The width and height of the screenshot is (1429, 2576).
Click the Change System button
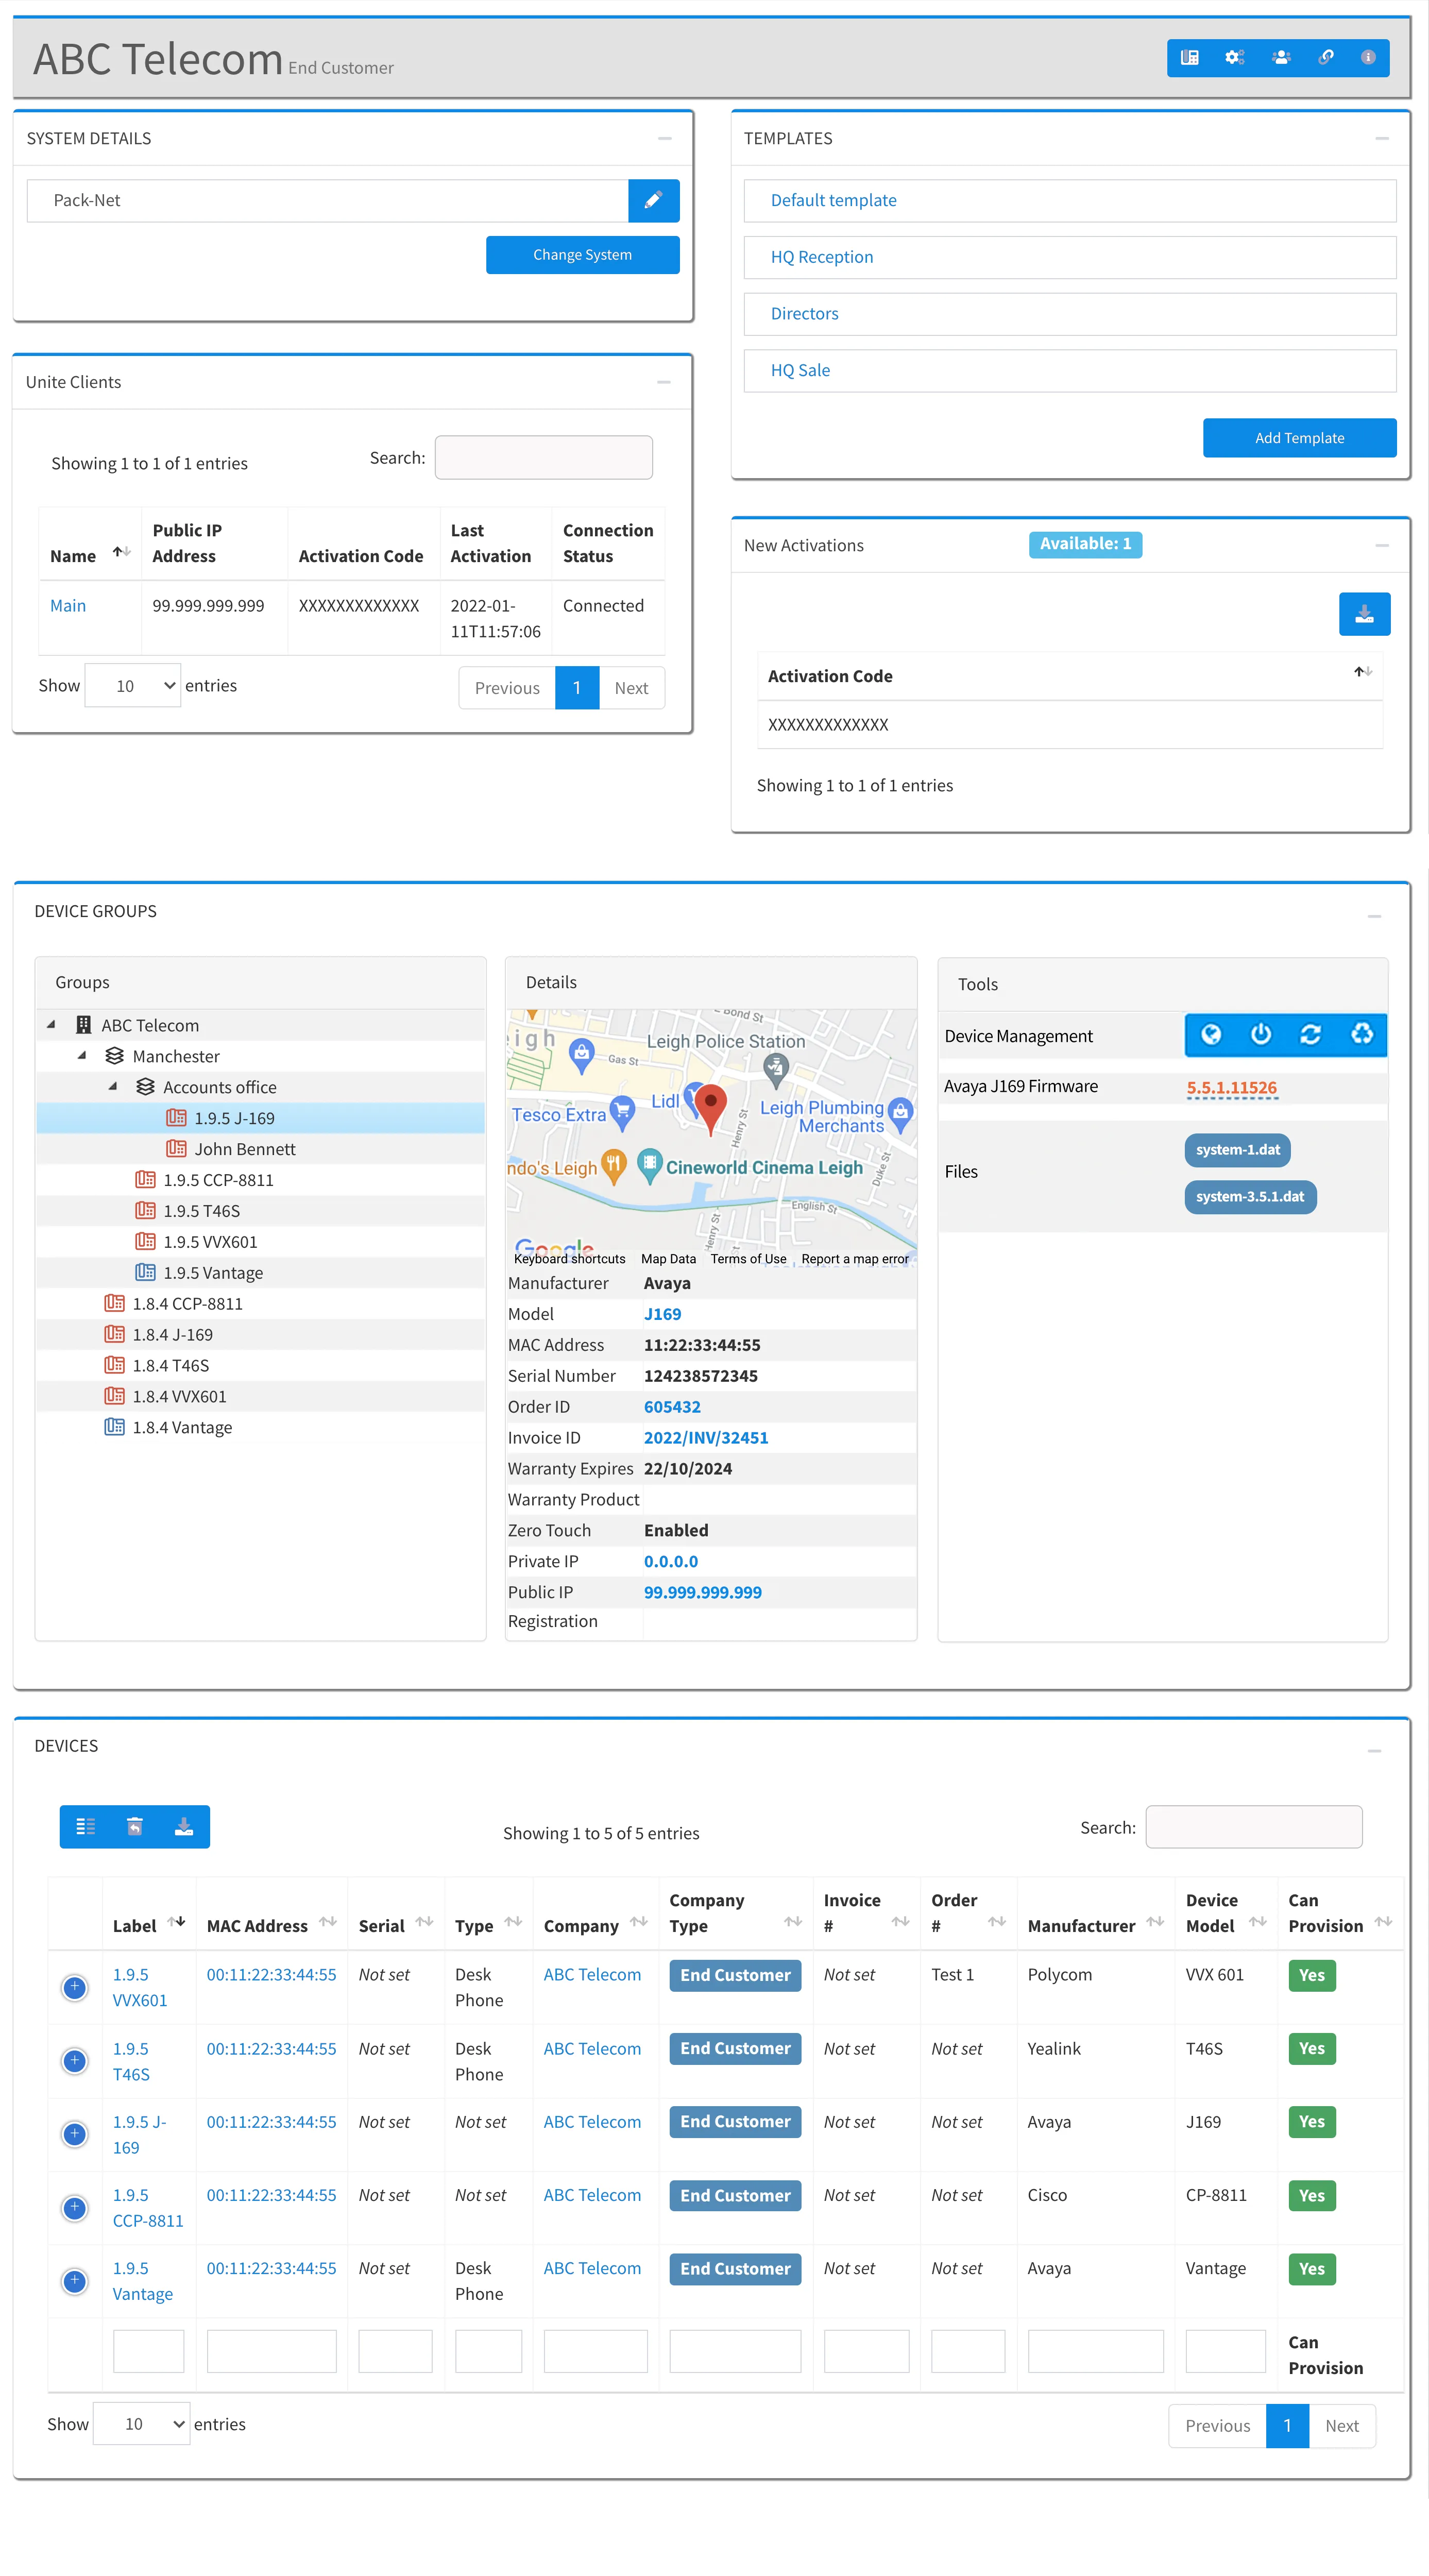tap(582, 255)
